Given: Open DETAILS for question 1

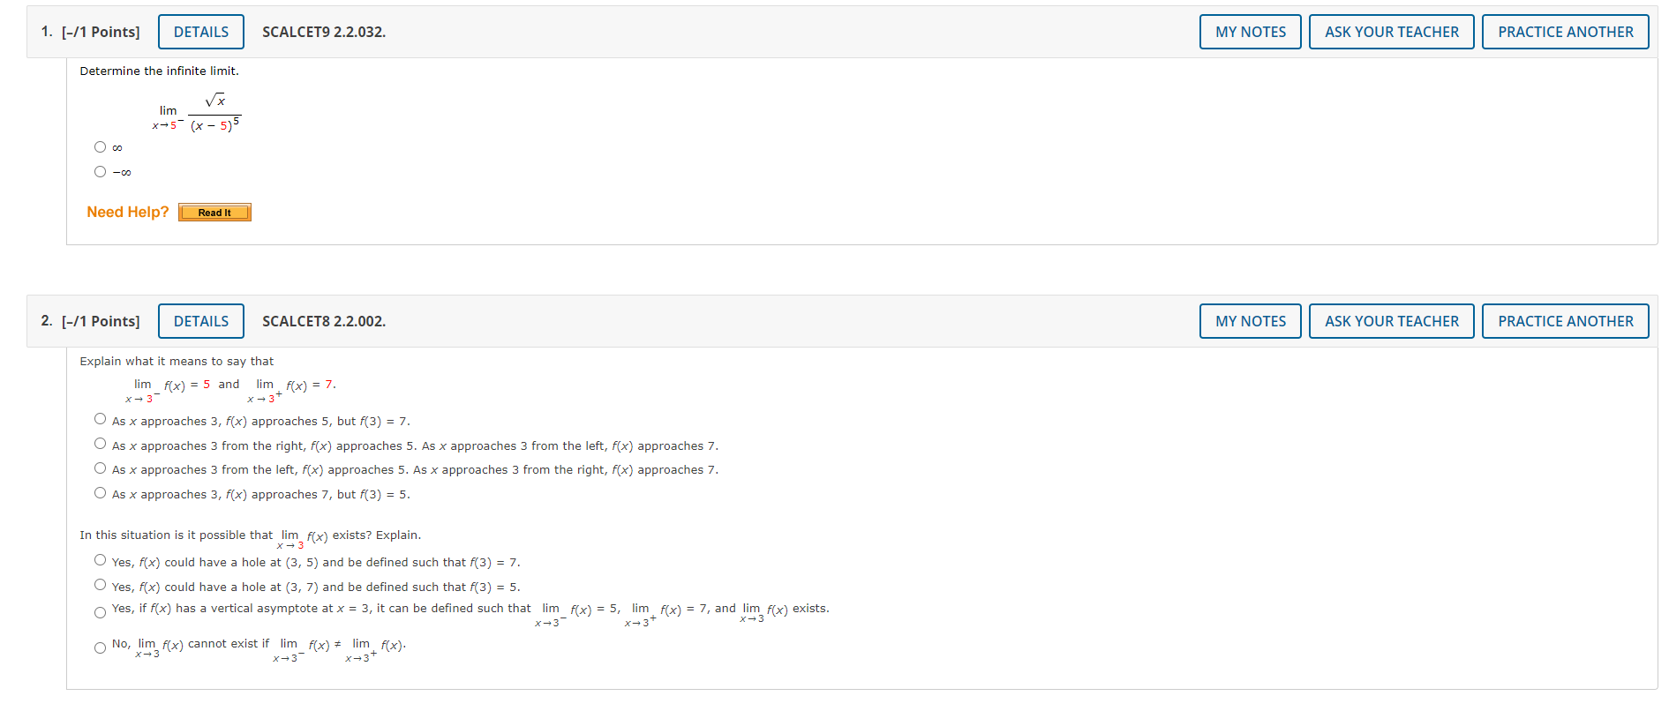Looking at the screenshot, I should 200,31.
